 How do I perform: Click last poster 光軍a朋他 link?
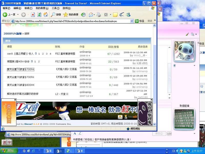142,63
